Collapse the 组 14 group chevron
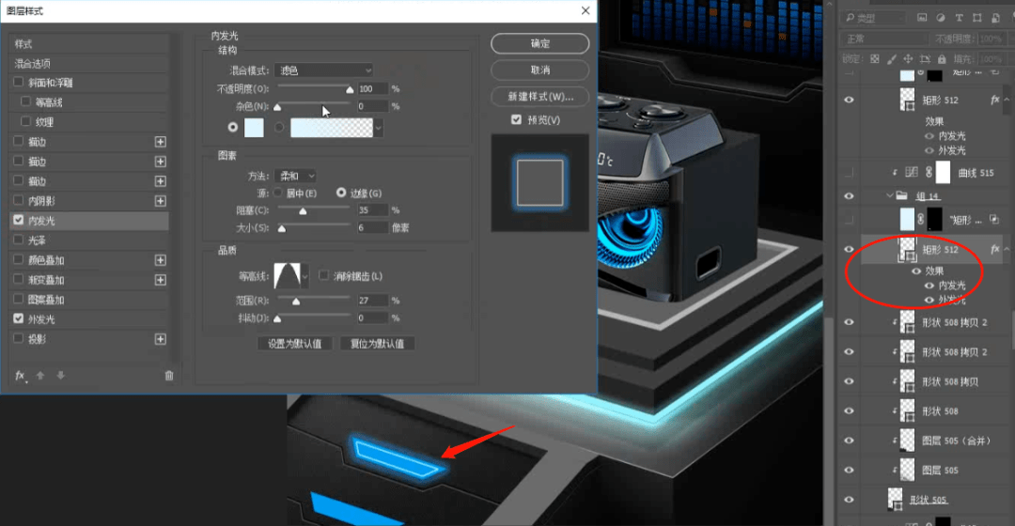Screen dimensions: 1015x526 tap(889, 195)
